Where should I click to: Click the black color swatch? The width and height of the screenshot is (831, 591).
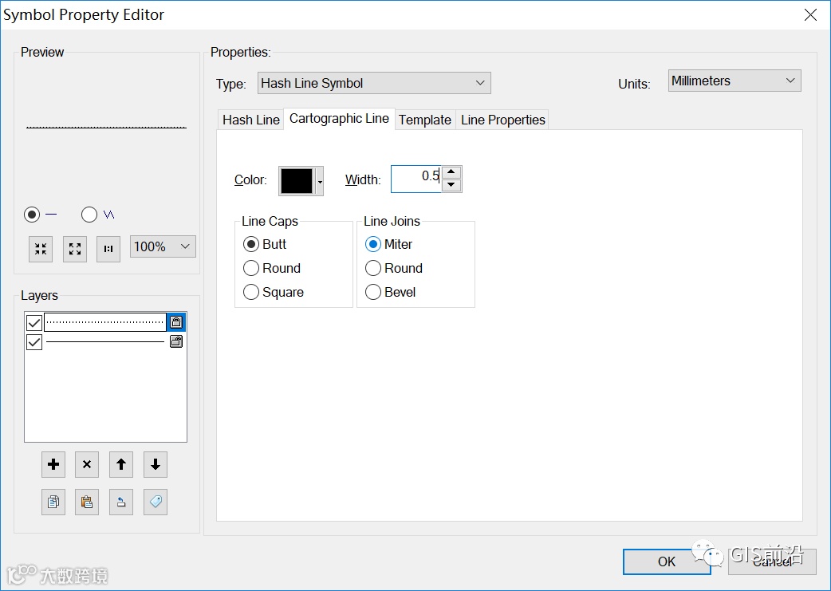coord(297,181)
